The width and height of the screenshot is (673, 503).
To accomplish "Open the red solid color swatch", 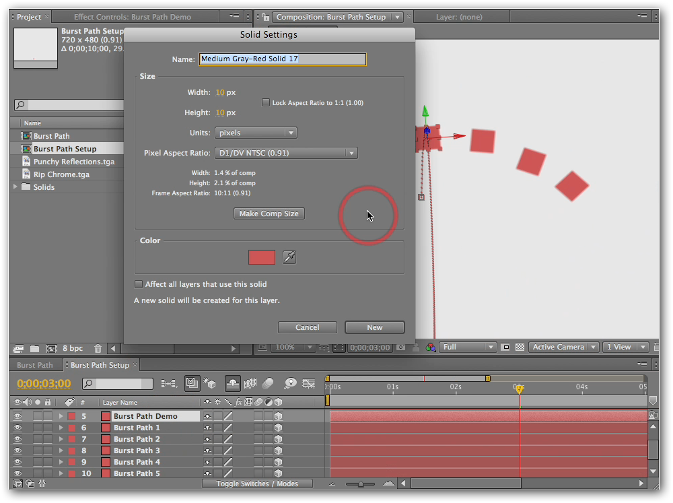I will (262, 257).
